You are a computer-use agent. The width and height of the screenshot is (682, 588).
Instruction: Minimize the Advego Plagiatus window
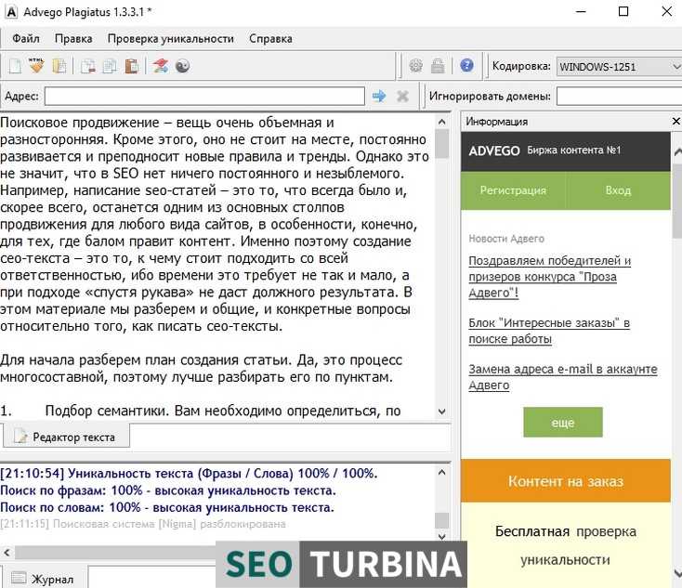[581, 12]
